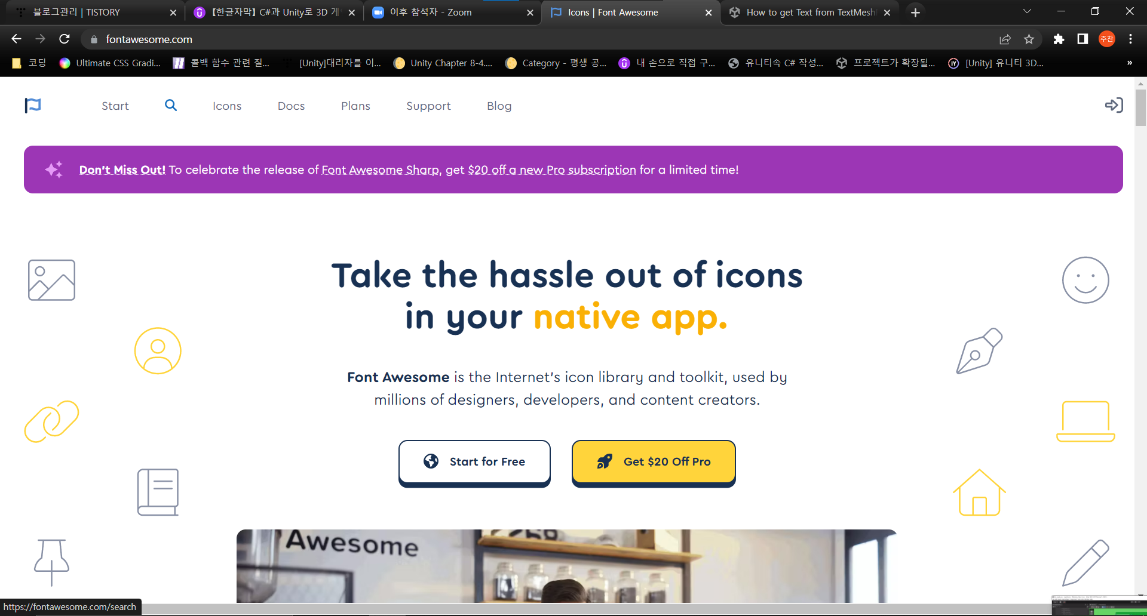Click the yellow user circle icon
The image size is (1147, 616).
click(158, 351)
